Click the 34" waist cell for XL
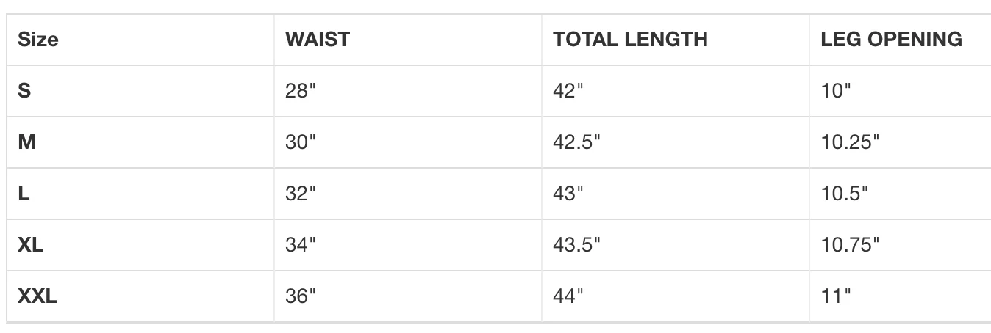This screenshot has width=991, height=333. click(300, 245)
